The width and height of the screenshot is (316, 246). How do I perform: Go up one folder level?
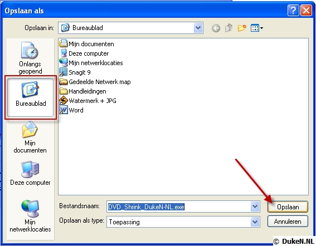click(x=229, y=28)
